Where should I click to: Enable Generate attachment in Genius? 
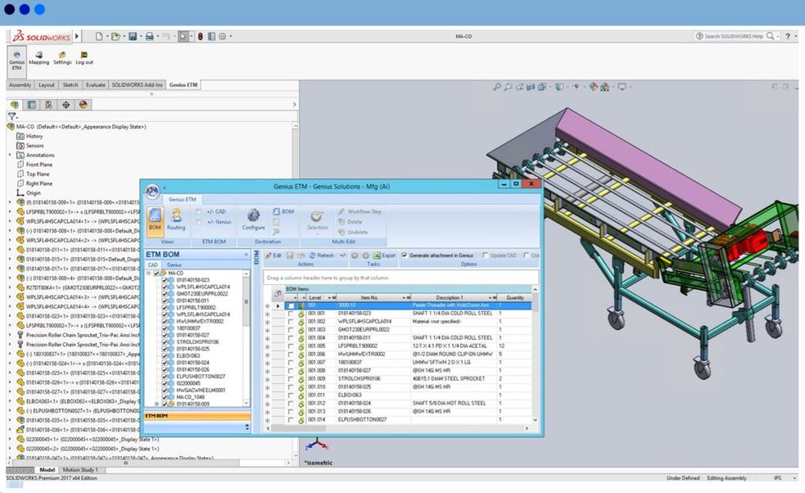pyautogui.click(x=405, y=256)
